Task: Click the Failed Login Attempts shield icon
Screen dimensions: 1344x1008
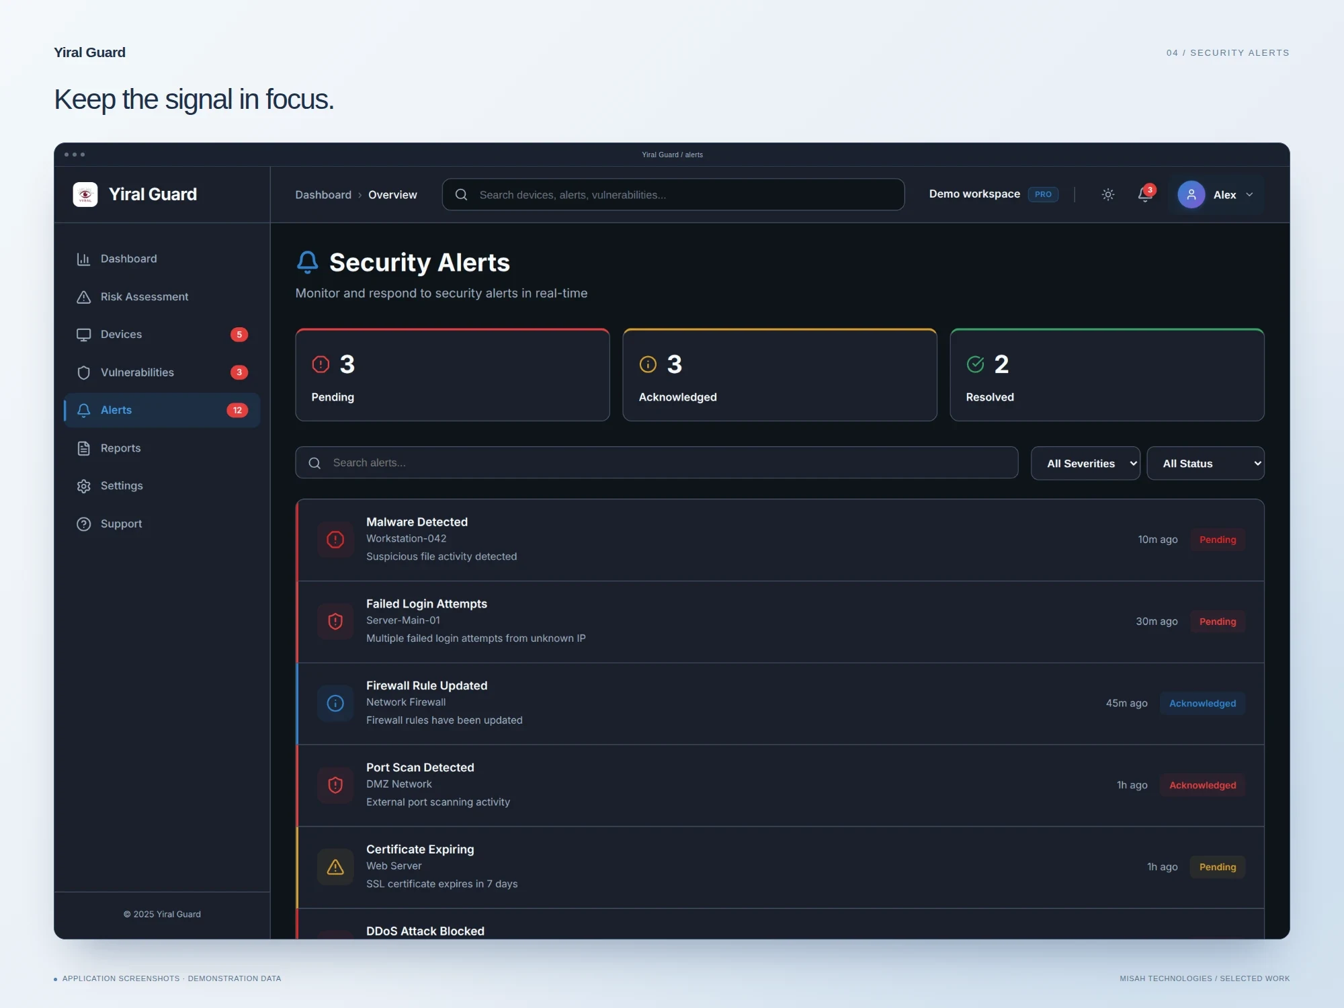Action: (335, 622)
